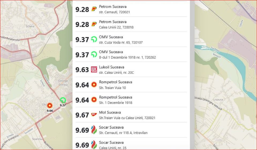Open the Mol Suceava station name
Viewport: 257px width, 150px height.
click(110, 112)
